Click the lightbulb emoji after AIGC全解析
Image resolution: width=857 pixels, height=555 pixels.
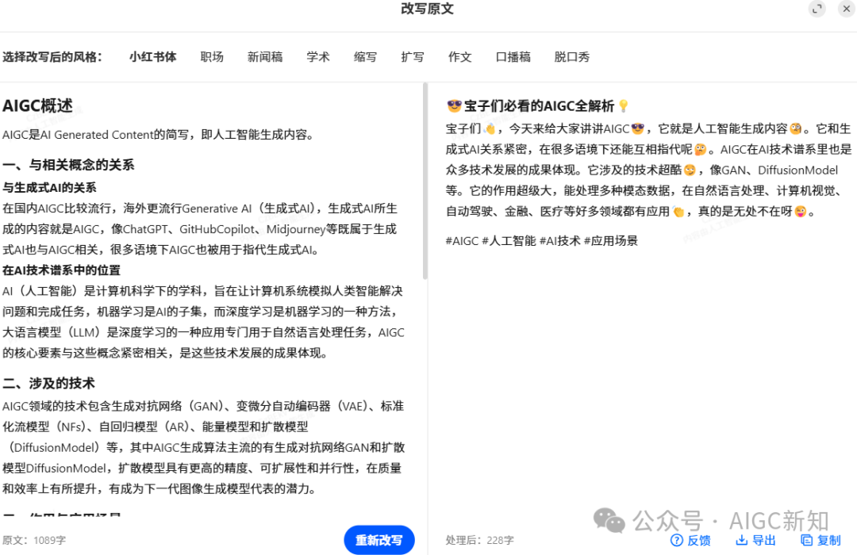624,106
